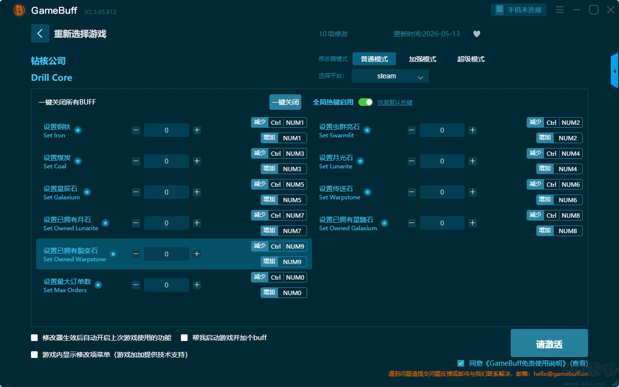This screenshot has height=387, width=619.
Task: Click the Set Owned Galaxium value field
Action: click(442, 223)
